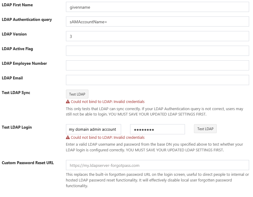Click the Custom Password Reset URL label
The height and width of the screenshot is (197, 253).
point(28,163)
